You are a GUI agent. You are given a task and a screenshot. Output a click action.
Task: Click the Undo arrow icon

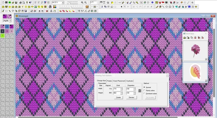112,7
